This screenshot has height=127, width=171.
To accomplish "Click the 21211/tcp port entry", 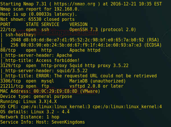I will [12, 86].
